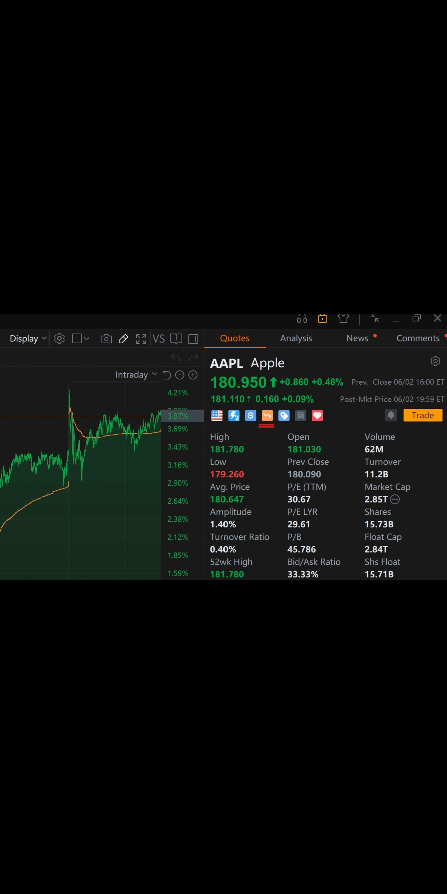Viewport: 447px width, 894px height.
Task: Open the Display dropdown menu
Action: pos(28,339)
